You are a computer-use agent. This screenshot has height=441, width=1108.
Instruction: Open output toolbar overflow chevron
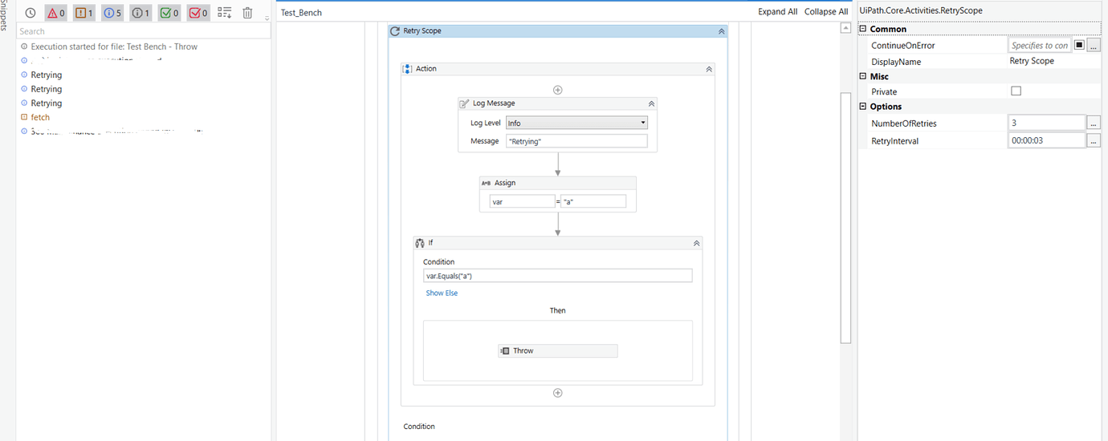[267, 18]
